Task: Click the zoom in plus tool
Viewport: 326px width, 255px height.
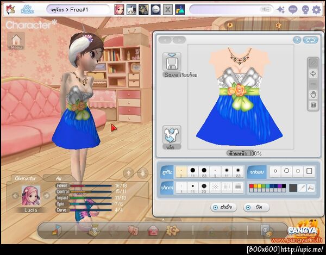Action: (x=313, y=73)
